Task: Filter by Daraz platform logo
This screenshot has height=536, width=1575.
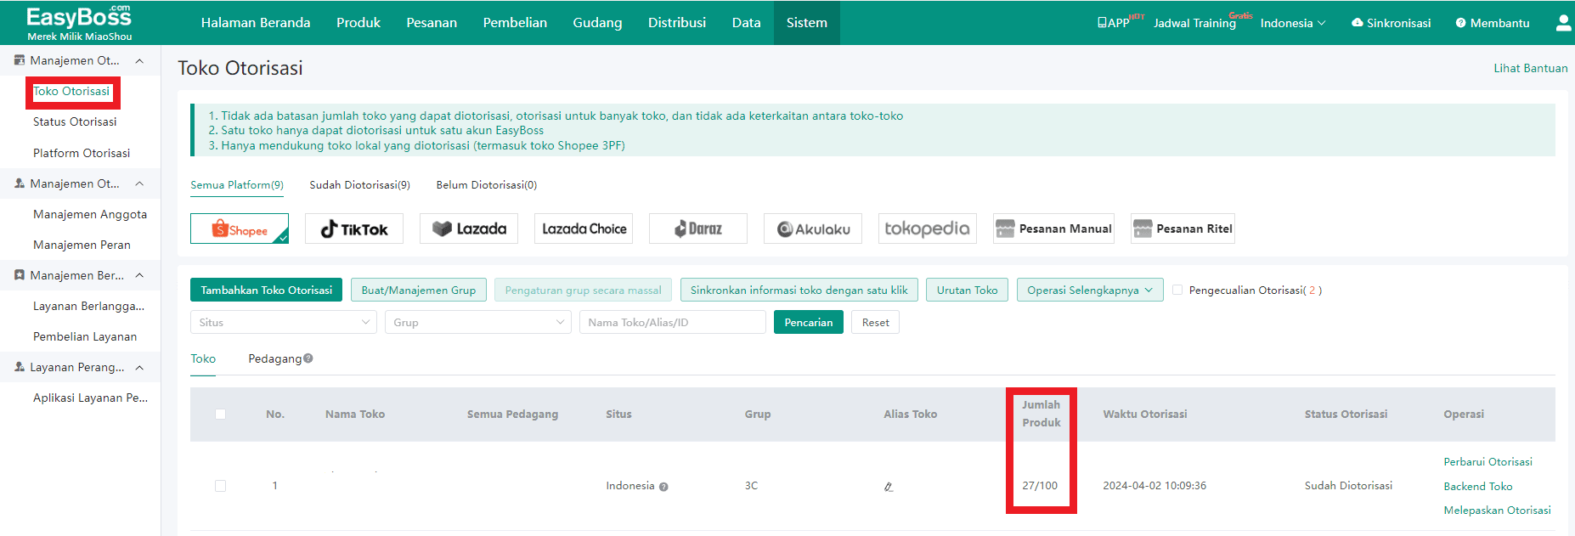Action: click(698, 229)
